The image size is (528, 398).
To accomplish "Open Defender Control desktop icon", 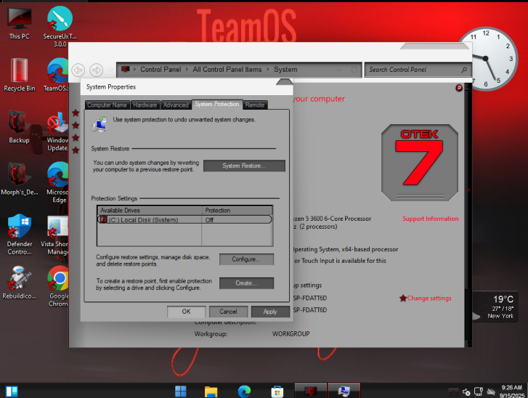I will click(20, 235).
